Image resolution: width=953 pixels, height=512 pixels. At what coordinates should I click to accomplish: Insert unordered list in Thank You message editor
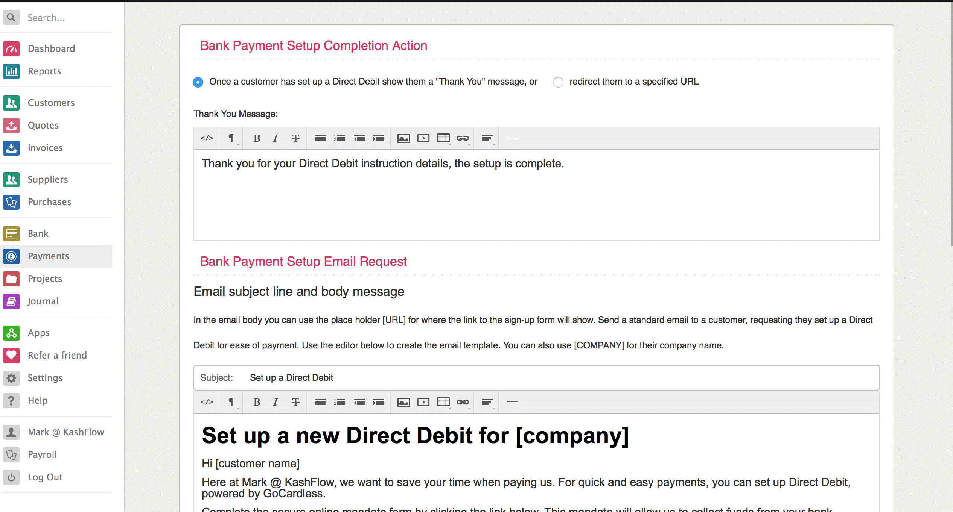(320, 138)
